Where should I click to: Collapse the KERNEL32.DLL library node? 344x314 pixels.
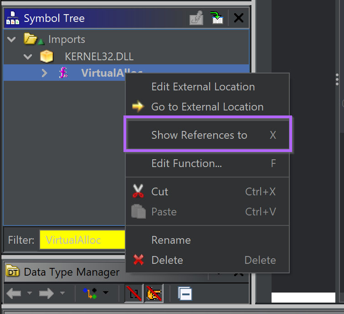click(28, 57)
